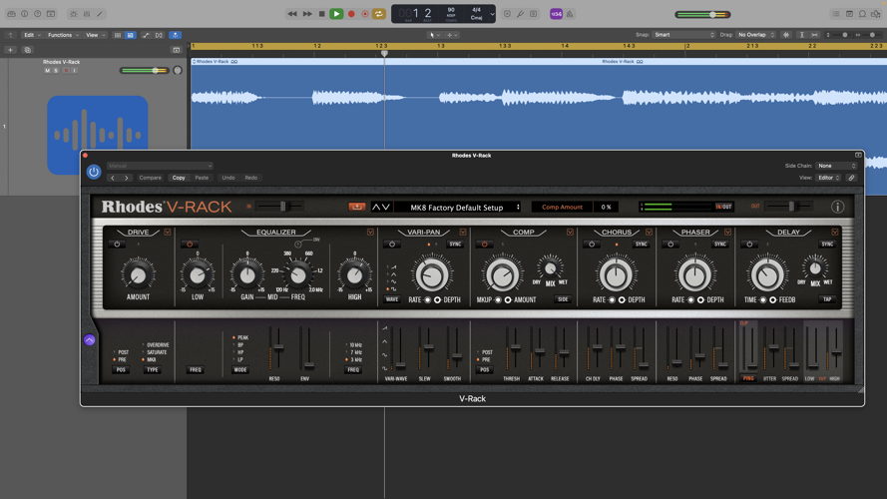Viewport: 887px width, 499px height.
Task: Toggle the V-Rack plugin power button
Action: (x=94, y=172)
